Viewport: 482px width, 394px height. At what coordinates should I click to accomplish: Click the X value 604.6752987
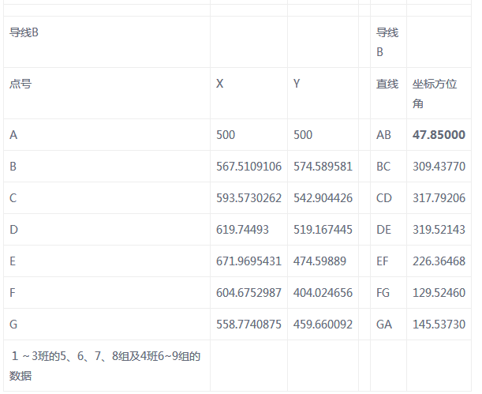[x=248, y=293]
